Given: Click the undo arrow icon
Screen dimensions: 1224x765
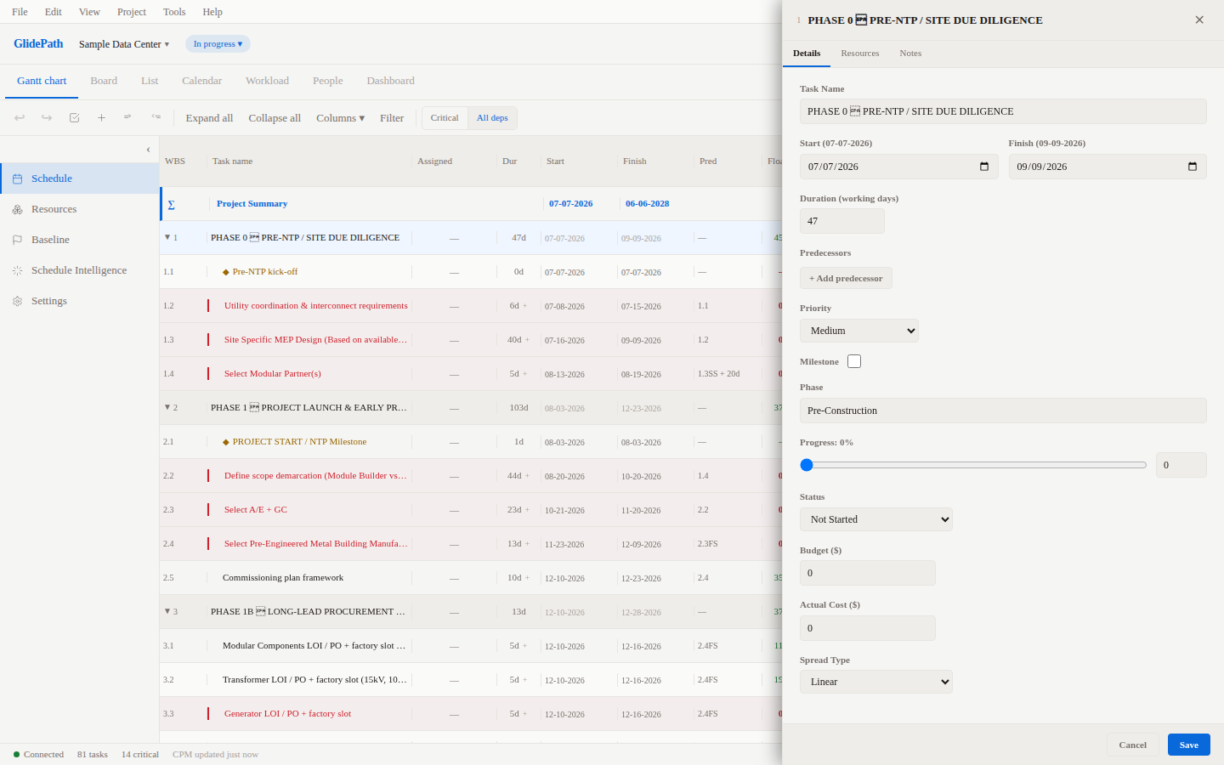Looking at the screenshot, I should pyautogui.click(x=20, y=118).
